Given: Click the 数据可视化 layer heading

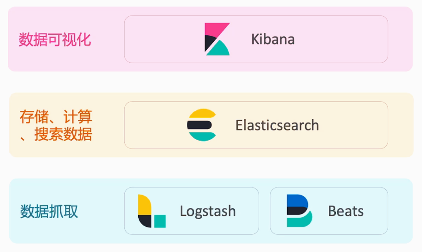Looking at the screenshot, I should click(x=55, y=39).
